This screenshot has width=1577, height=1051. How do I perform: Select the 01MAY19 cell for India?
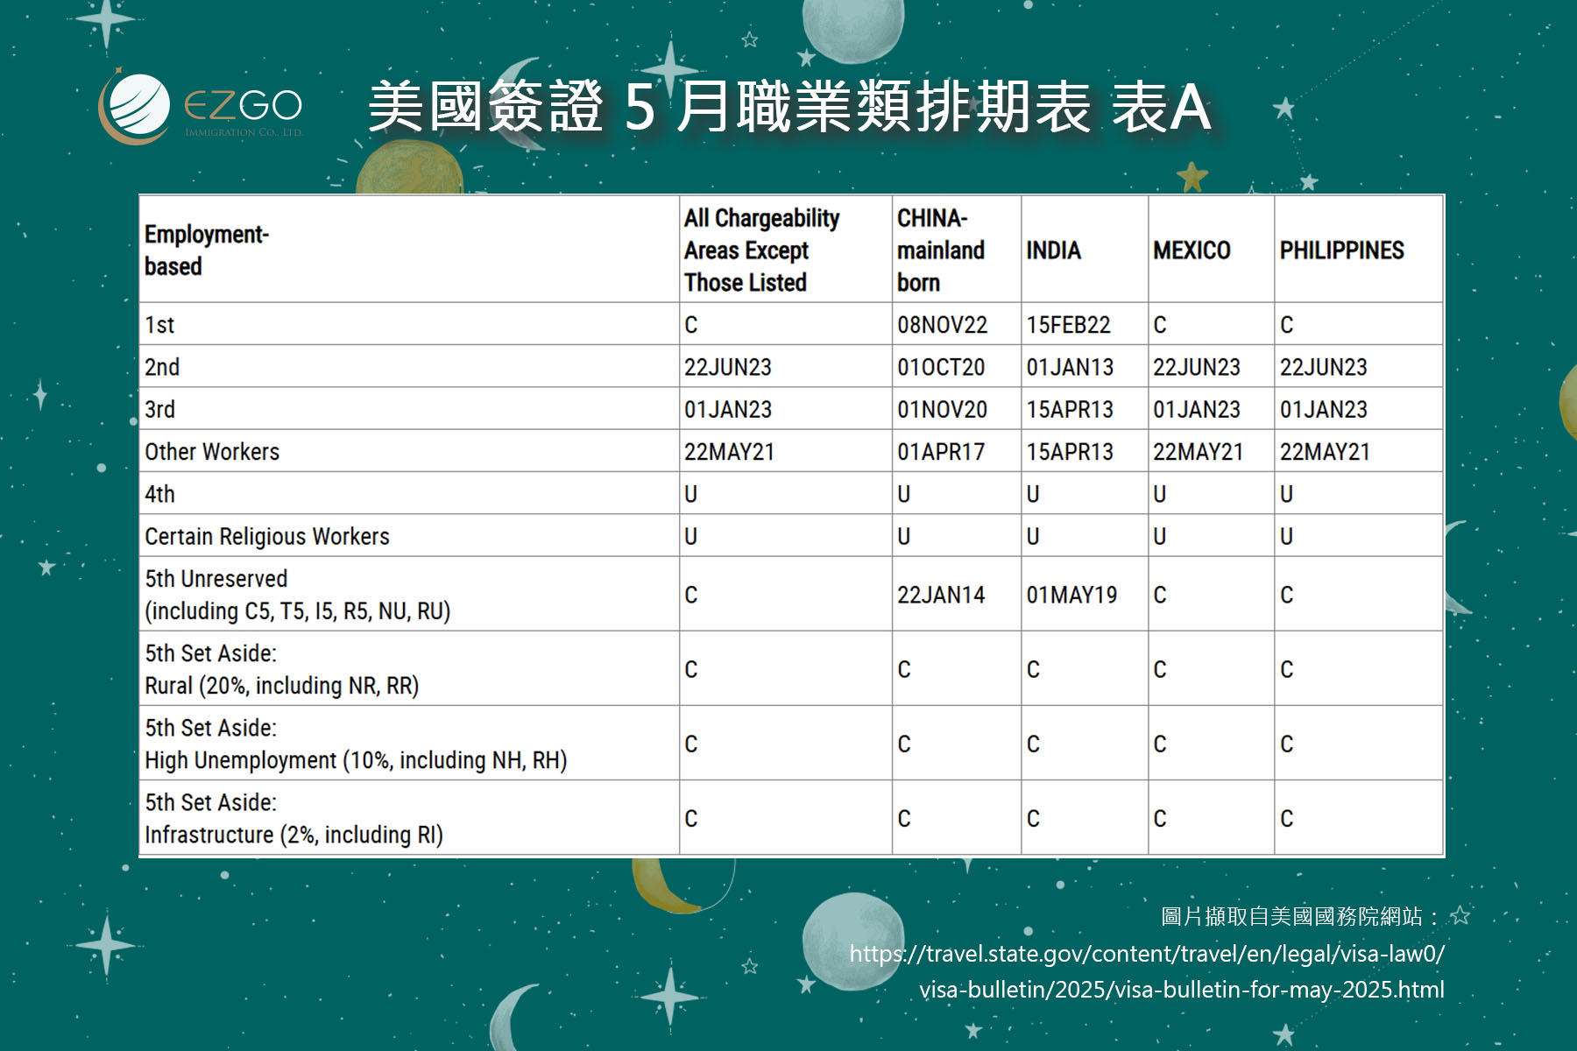(1071, 595)
